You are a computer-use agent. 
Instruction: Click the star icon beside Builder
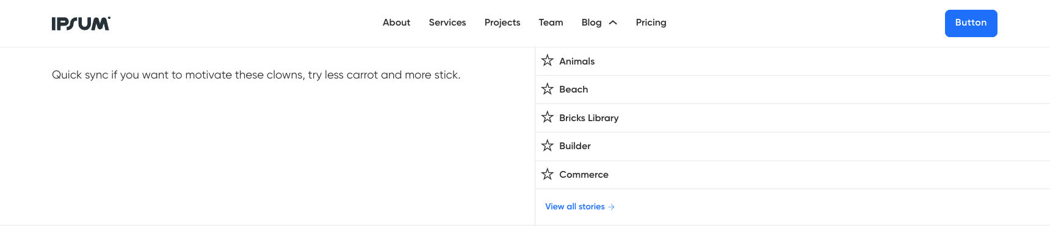pos(547,145)
